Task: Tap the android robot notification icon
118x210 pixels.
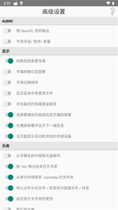Action: [x=16, y=3]
